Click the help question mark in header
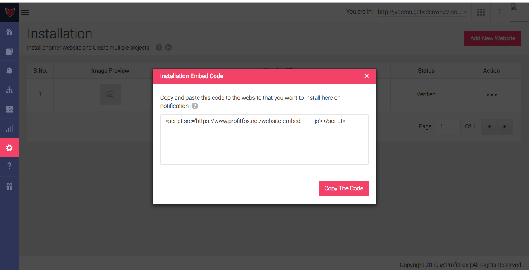This screenshot has width=529, height=270. [500, 12]
